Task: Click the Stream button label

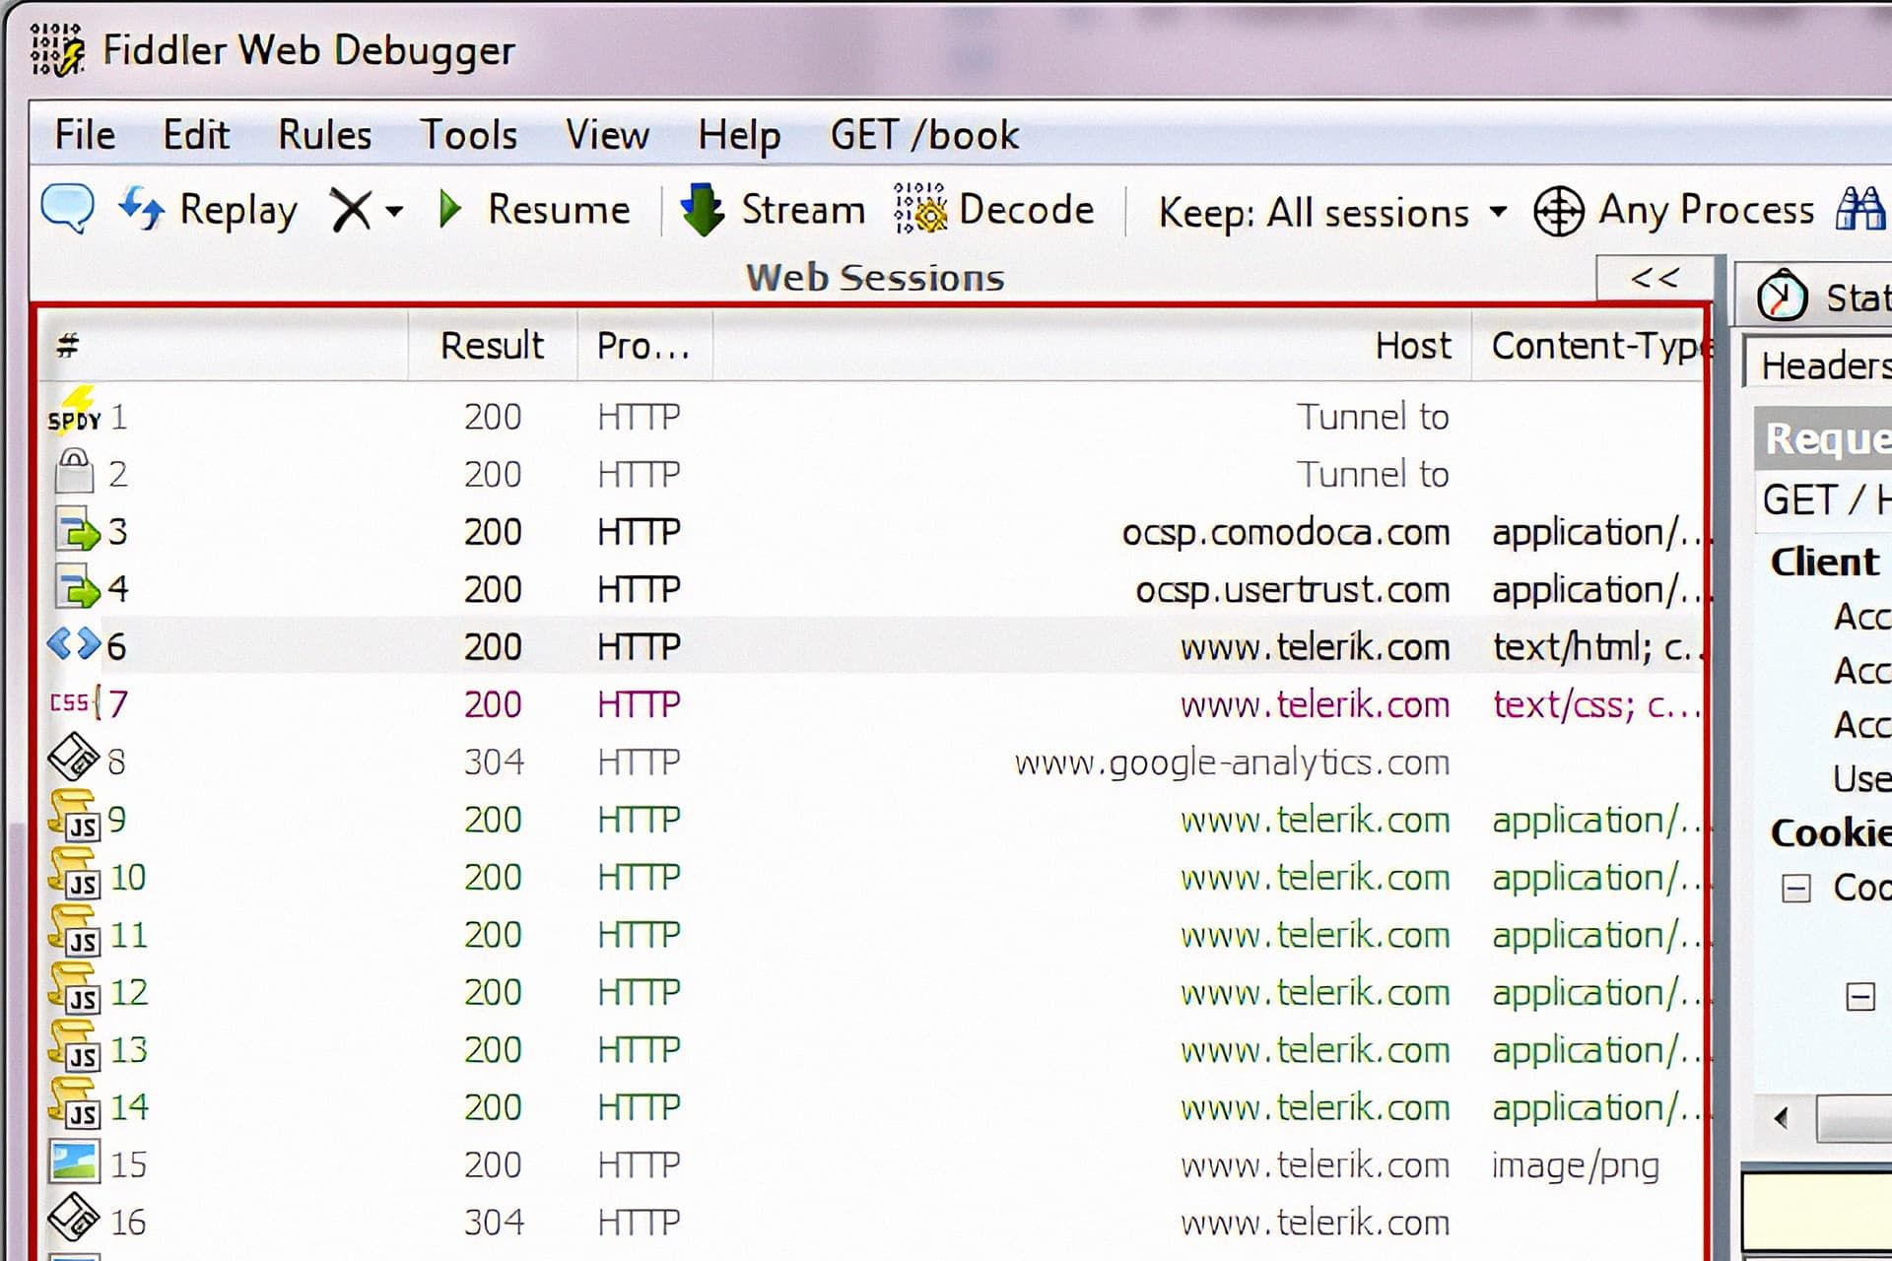Action: [803, 210]
